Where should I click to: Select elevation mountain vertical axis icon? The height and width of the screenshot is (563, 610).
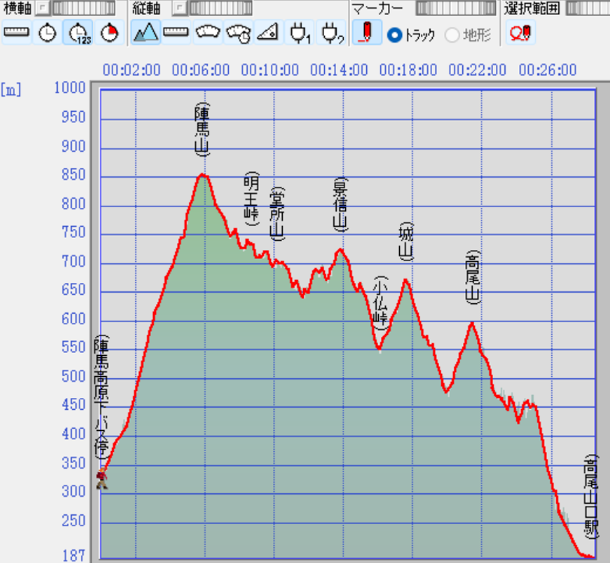point(146,33)
